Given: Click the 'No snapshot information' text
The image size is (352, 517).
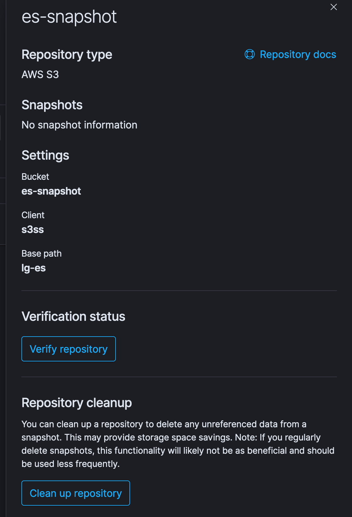Looking at the screenshot, I should click(x=79, y=125).
